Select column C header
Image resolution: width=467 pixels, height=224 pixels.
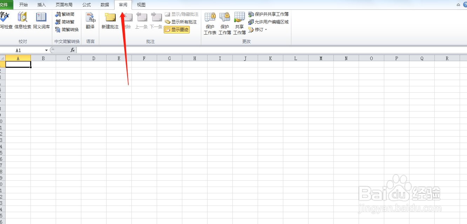68,58
